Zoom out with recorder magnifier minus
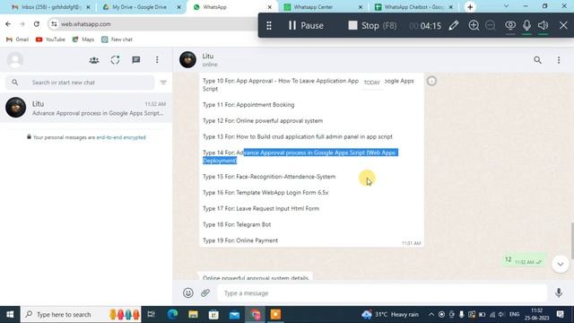Viewport: 574px width, 323px height. click(x=491, y=25)
